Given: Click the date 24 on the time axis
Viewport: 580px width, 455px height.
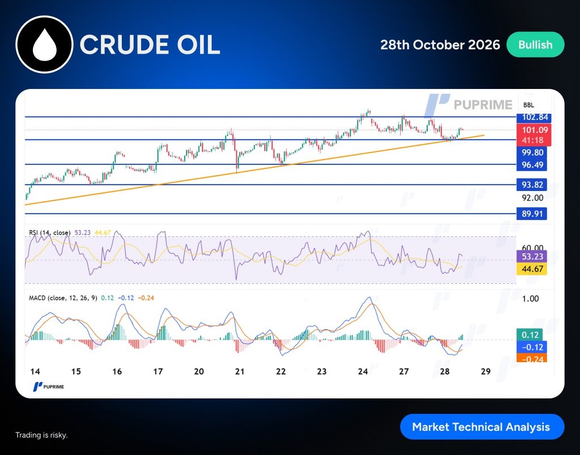Looking at the screenshot, I should (x=362, y=371).
